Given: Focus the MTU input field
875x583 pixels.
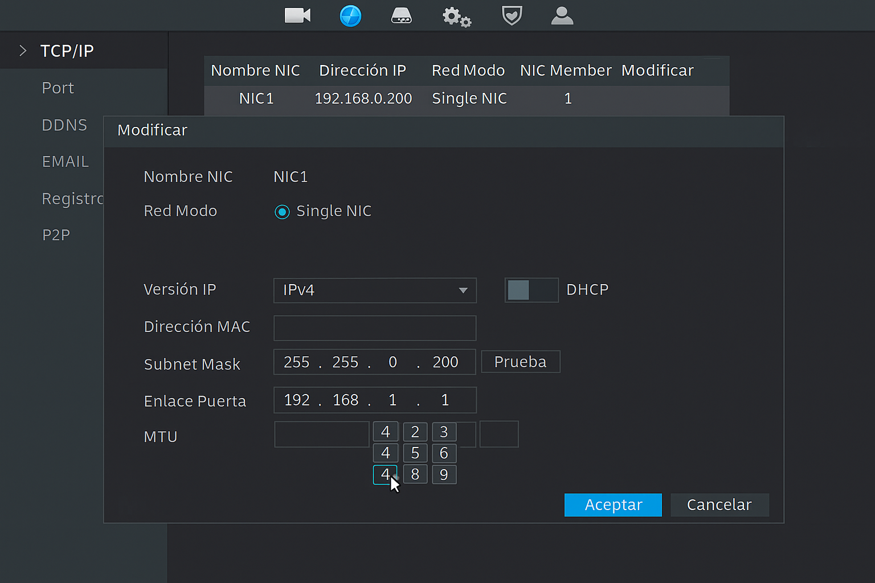Looking at the screenshot, I should [x=321, y=434].
